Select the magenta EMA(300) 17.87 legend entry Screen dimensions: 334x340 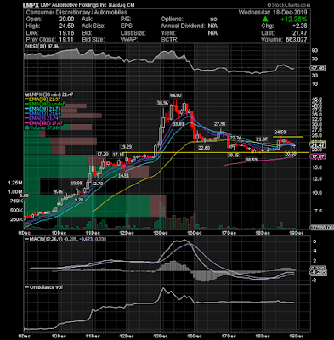pos(44,123)
